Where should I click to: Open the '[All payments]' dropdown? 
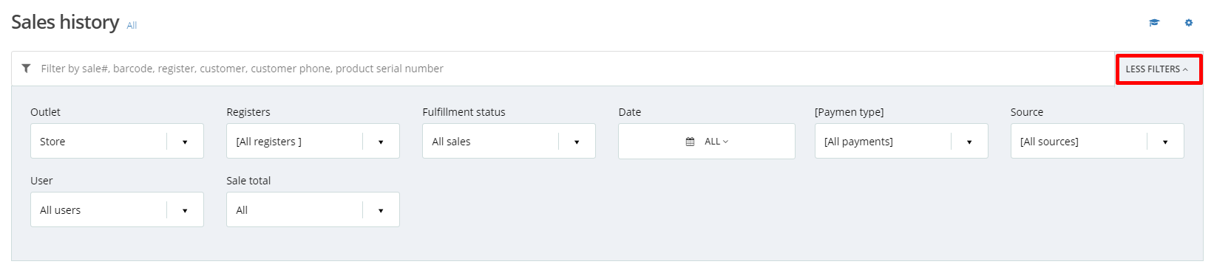click(x=901, y=141)
